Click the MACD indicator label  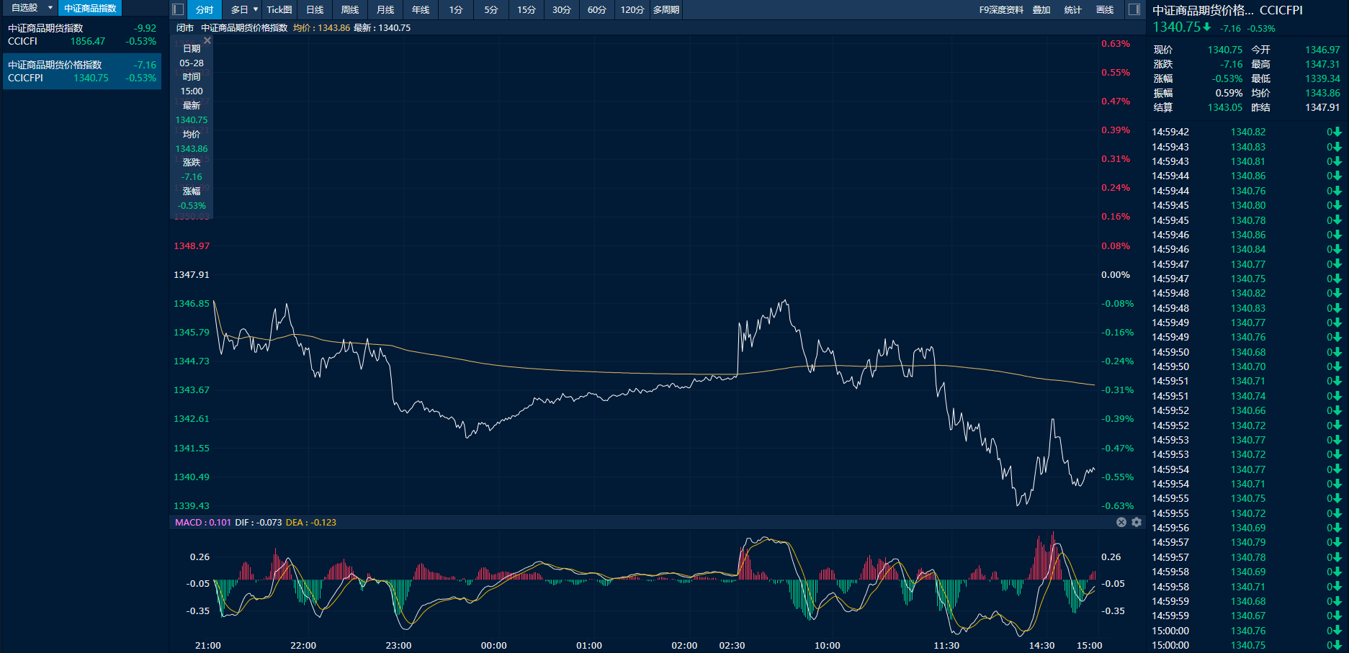(189, 522)
